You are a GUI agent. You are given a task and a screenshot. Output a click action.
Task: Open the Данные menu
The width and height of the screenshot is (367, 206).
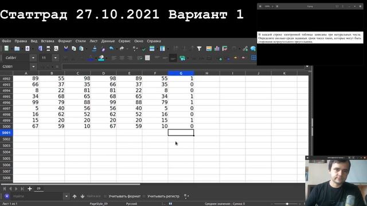[x=108, y=41]
